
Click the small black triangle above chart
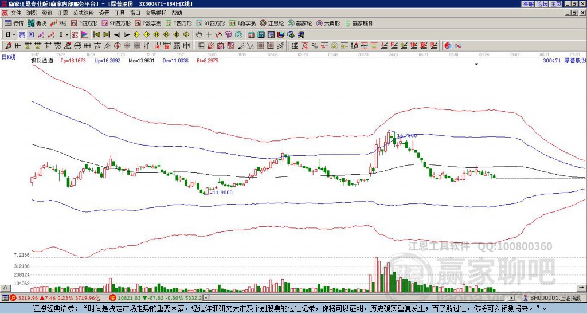476,64
